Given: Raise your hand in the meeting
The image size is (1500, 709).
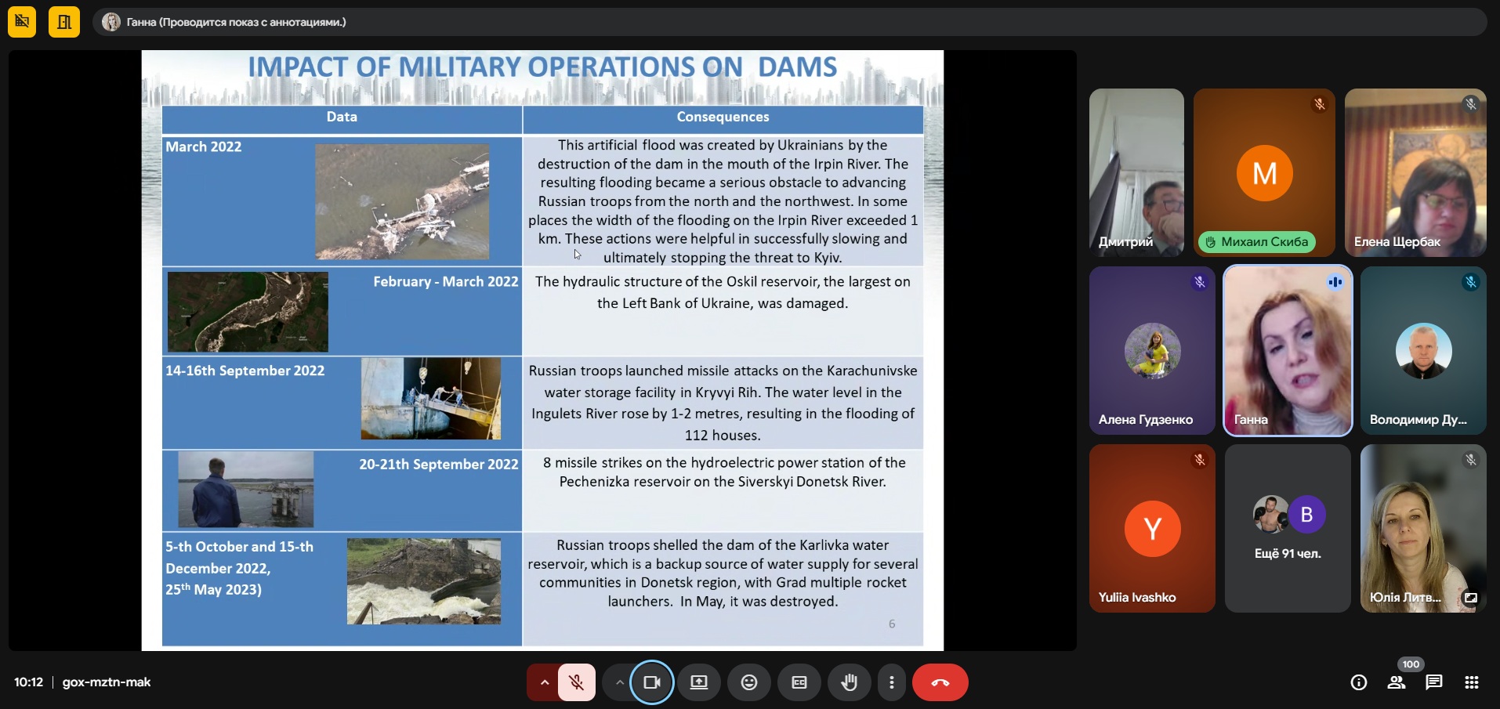Looking at the screenshot, I should (x=849, y=682).
